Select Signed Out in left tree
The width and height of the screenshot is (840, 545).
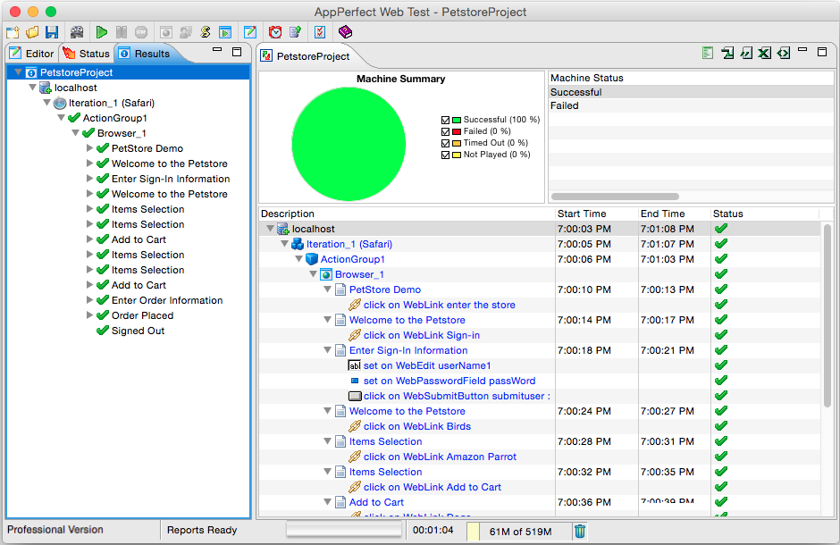(x=138, y=331)
